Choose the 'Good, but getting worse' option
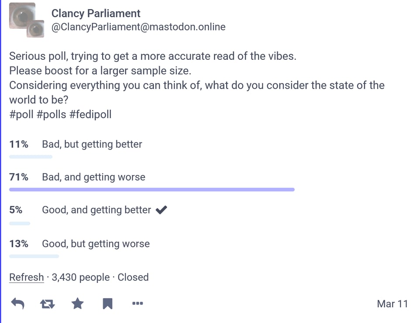Image resolution: width=419 pixels, height=323 pixels. [96, 244]
